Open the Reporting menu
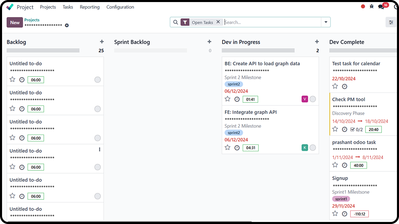The image size is (399, 224). tap(90, 7)
